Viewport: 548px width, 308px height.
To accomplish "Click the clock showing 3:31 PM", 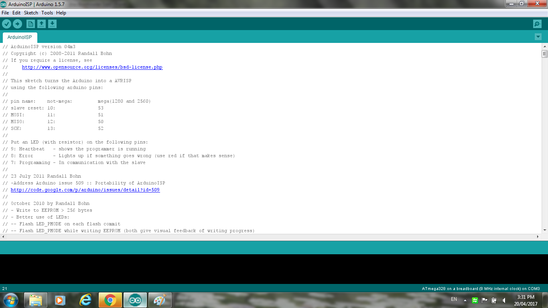I will pos(526,297).
